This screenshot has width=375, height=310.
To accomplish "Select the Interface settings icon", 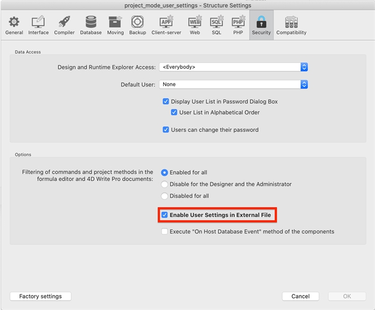I will pyautogui.click(x=39, y=23).
